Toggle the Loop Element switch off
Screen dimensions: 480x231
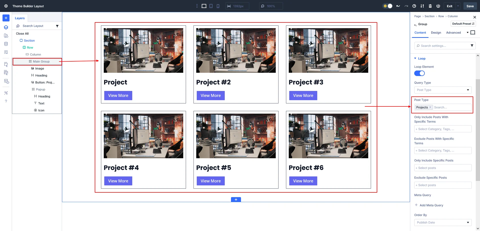tap(419, 73)
